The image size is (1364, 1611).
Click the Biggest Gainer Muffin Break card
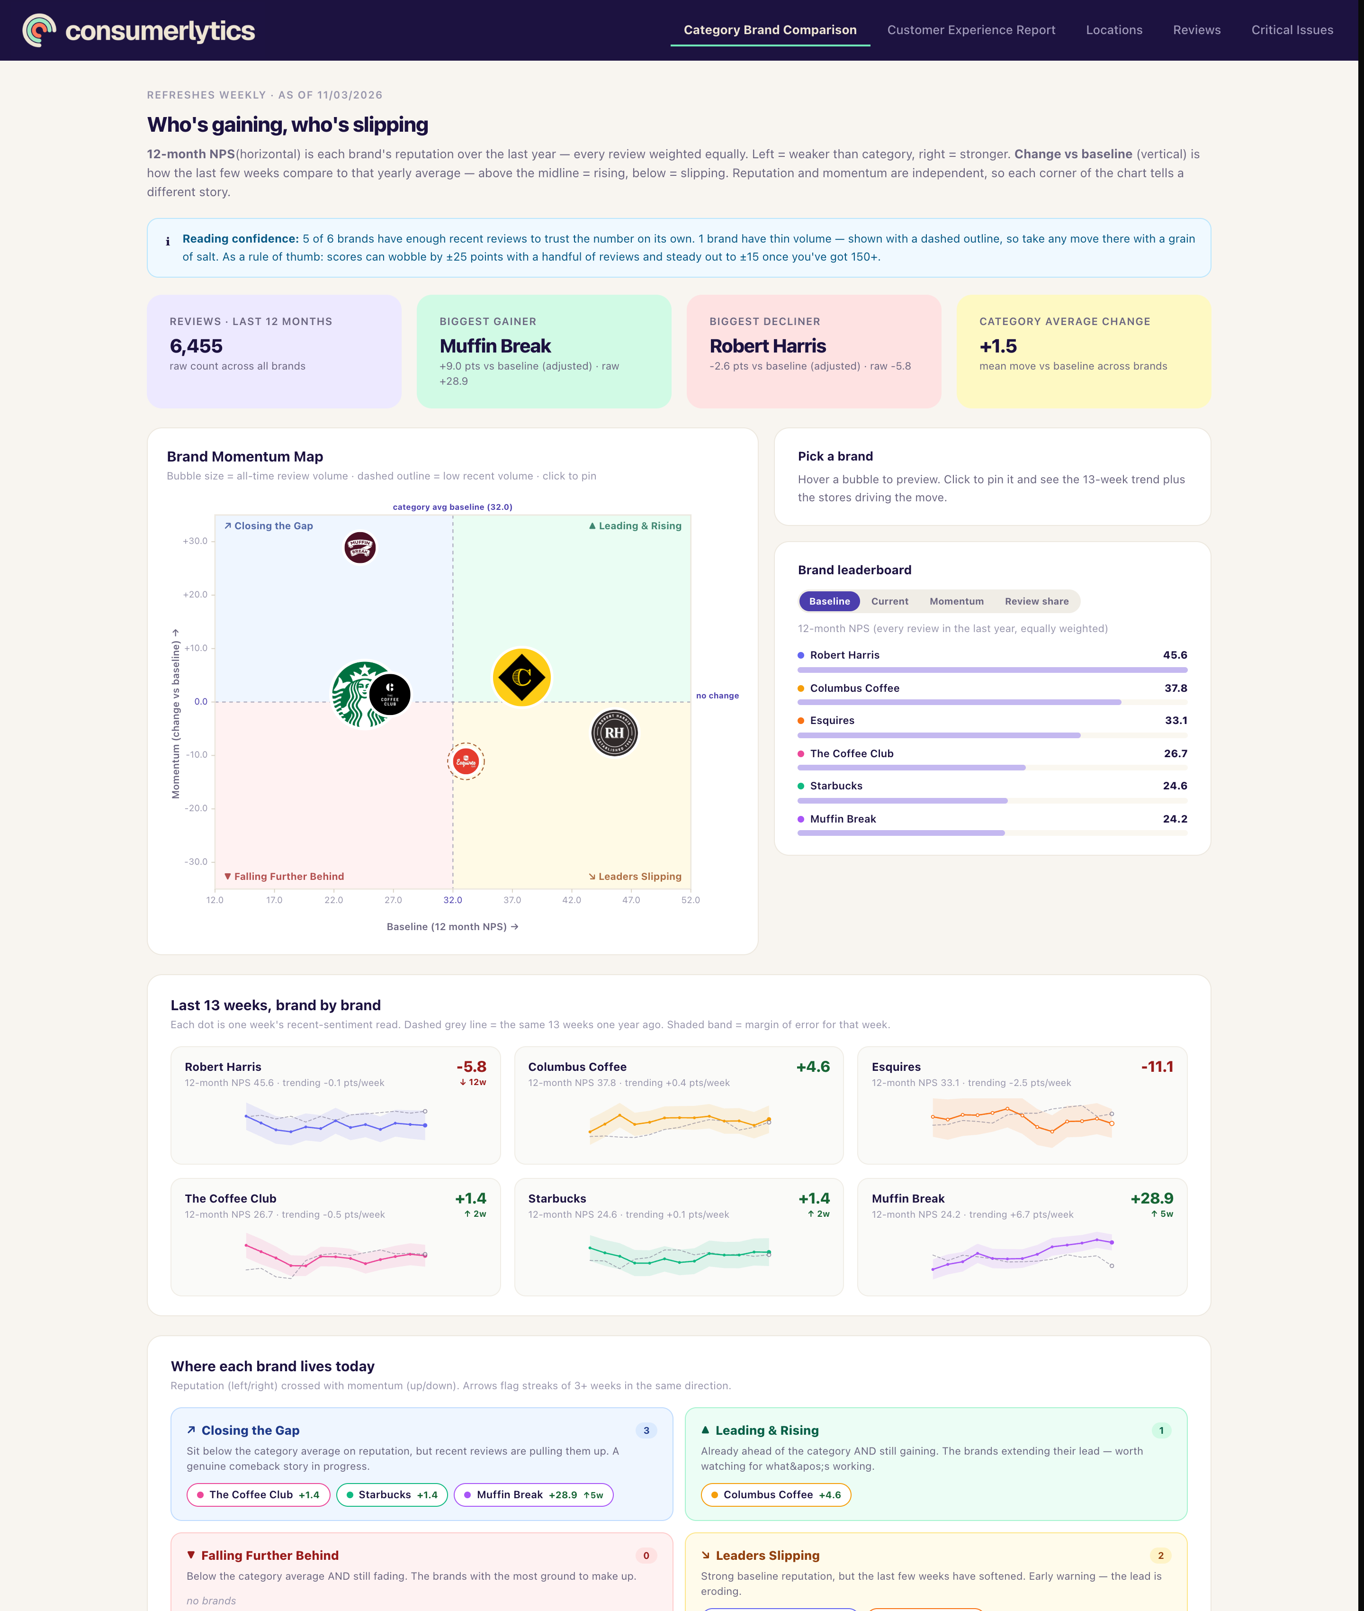pos(544,351)
